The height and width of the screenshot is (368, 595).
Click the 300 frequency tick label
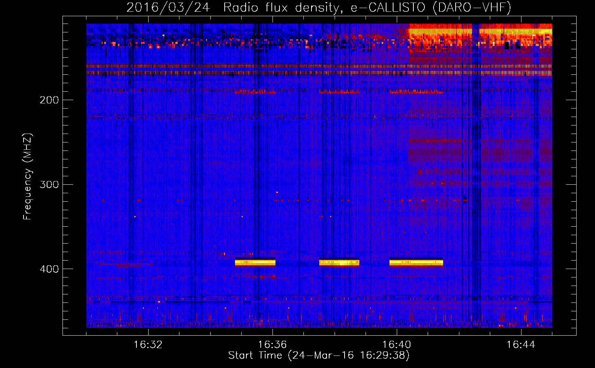(49, 184)
